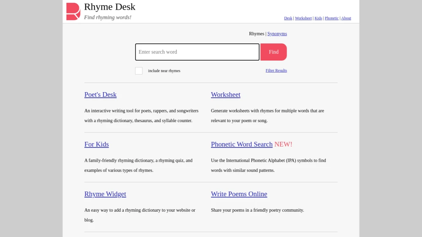Open the Worksheet heading link
This screenshot has width=422, height=237.
(225, 94)
